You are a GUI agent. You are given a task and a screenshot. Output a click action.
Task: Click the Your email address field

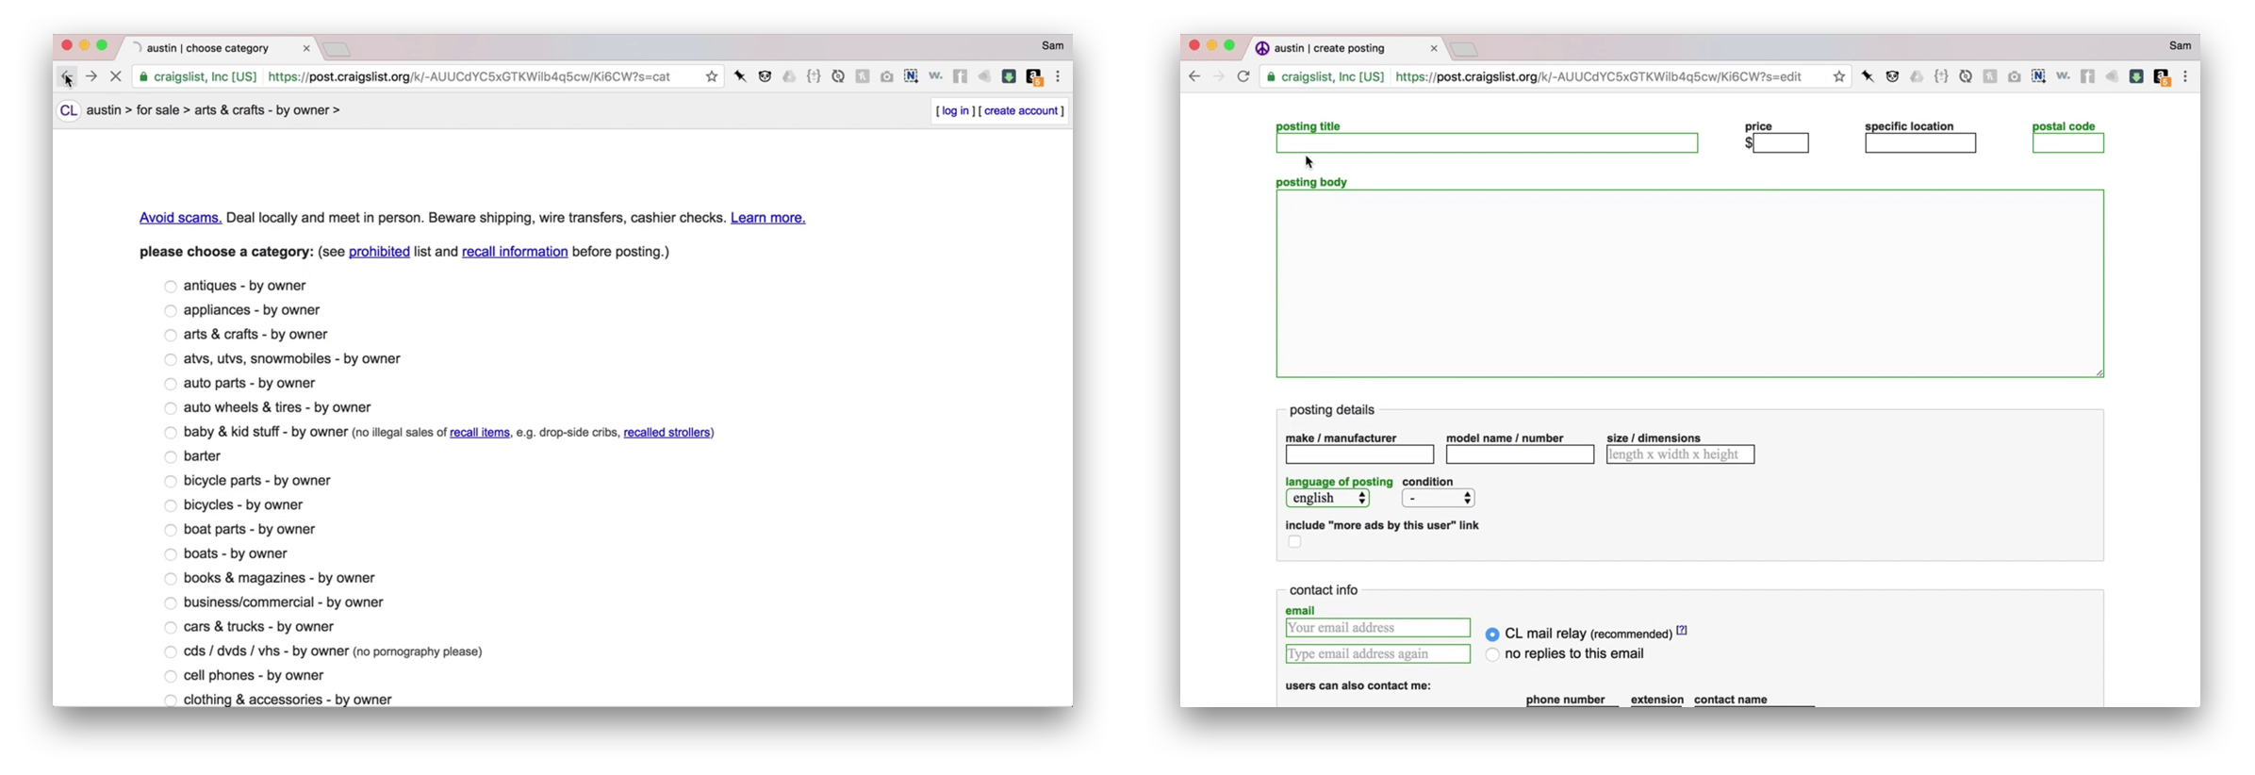(1378, 628)
